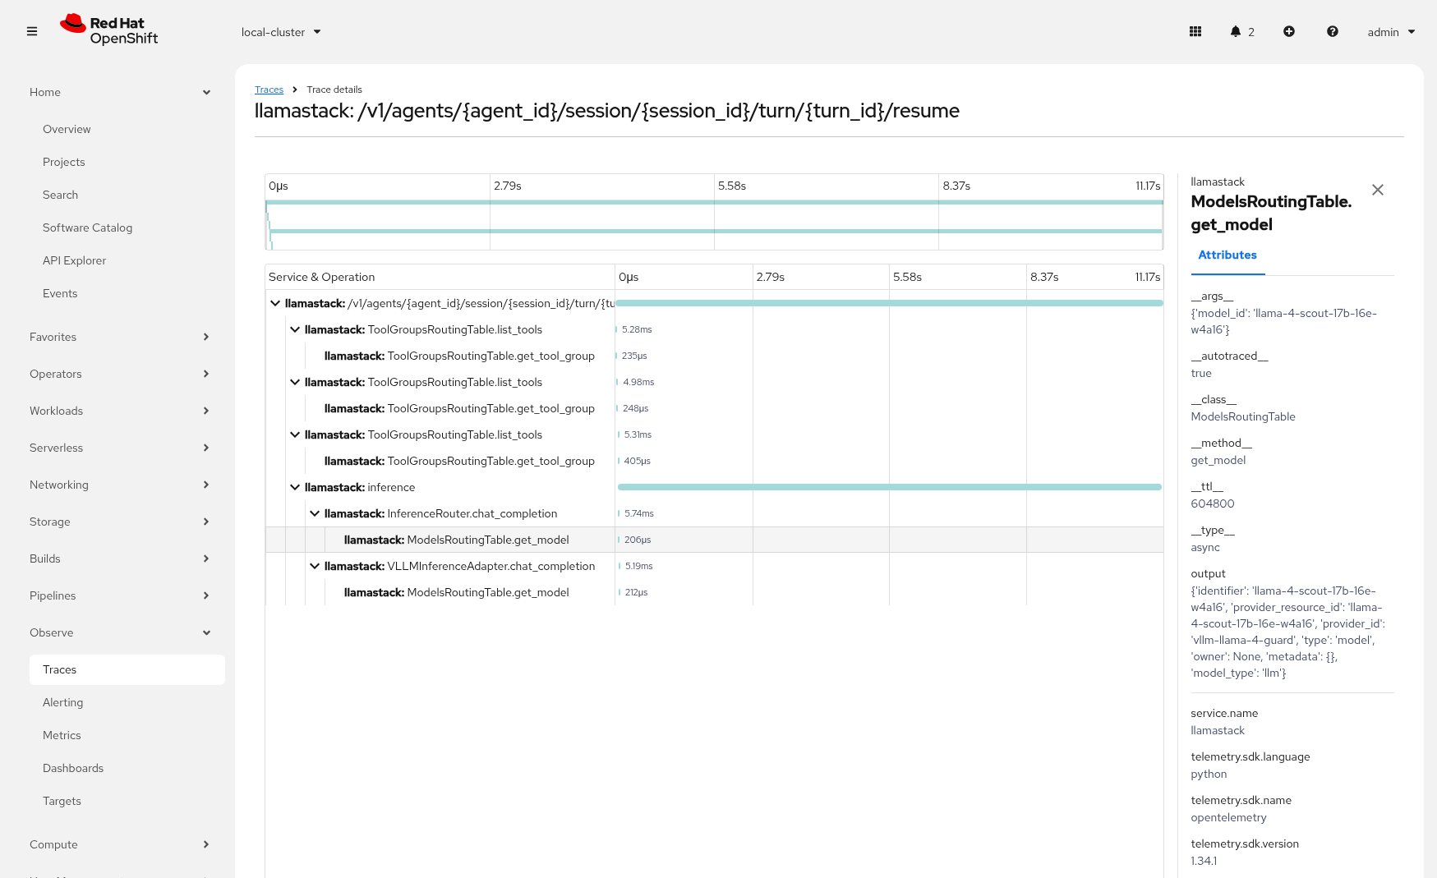Collapse the list_tools span lasting 4.98ms

295,382
